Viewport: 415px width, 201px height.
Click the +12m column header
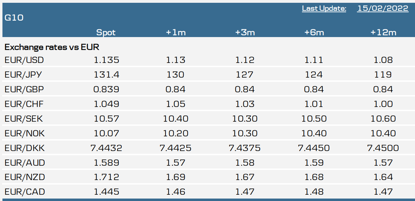coord(383,32)
